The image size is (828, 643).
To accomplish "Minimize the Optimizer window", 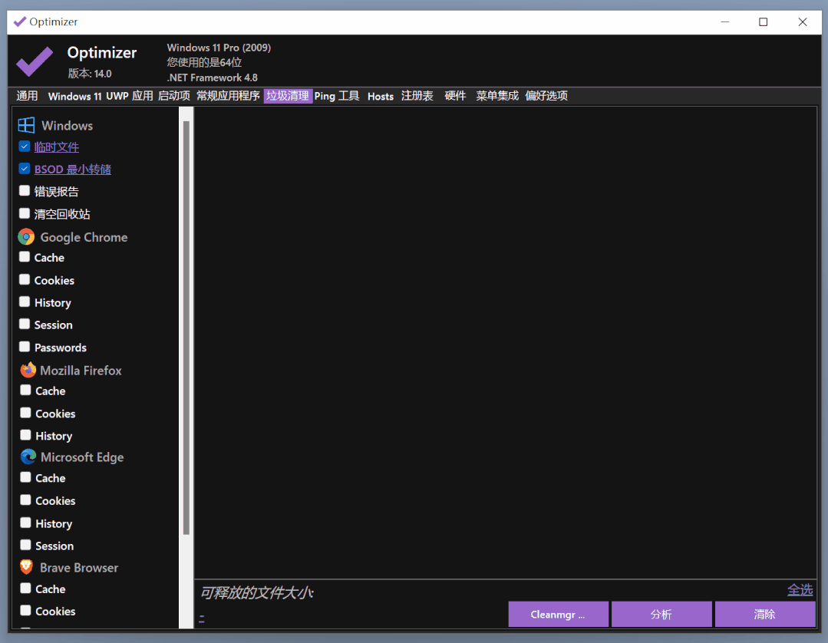I will (725, 21).
